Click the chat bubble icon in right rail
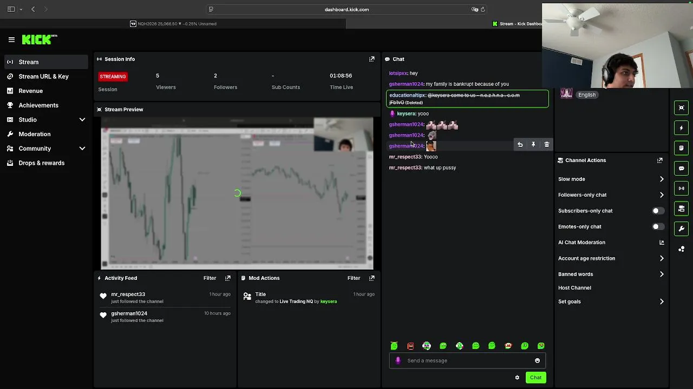The height and width of the screenshot is (389, 693). [x=682, y=168]
